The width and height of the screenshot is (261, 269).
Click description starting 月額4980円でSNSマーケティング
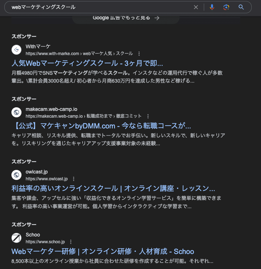point(117,77)
